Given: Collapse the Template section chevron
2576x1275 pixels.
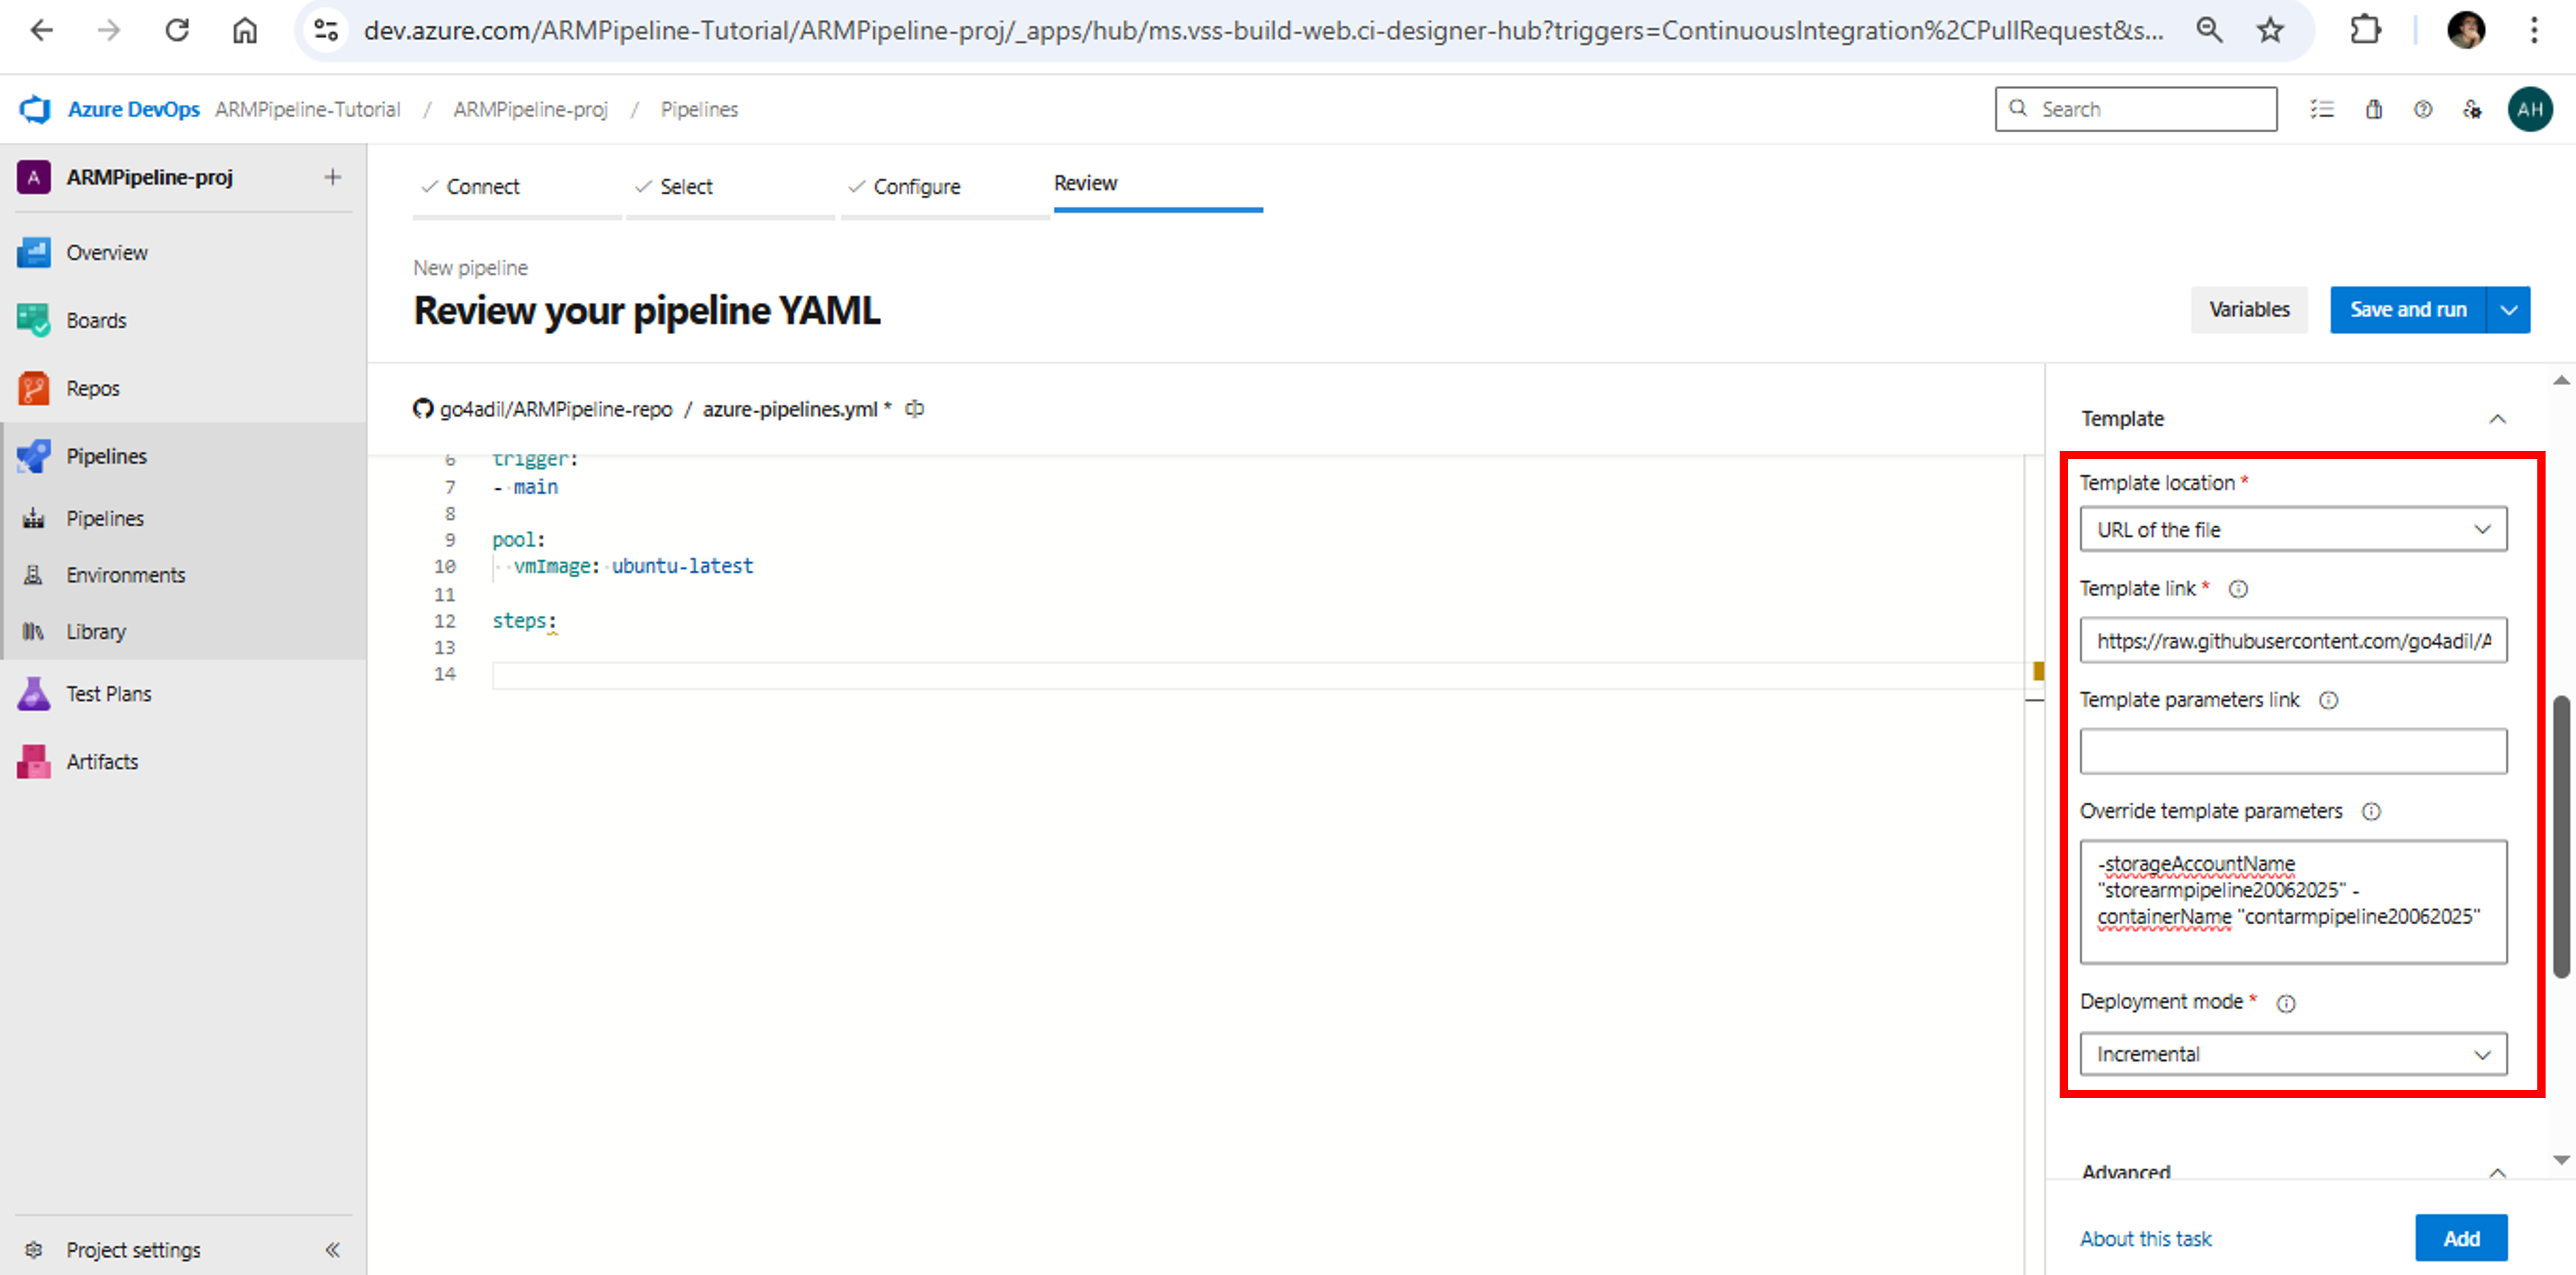Looking at the screenshot, I should tap(2497, 419).
